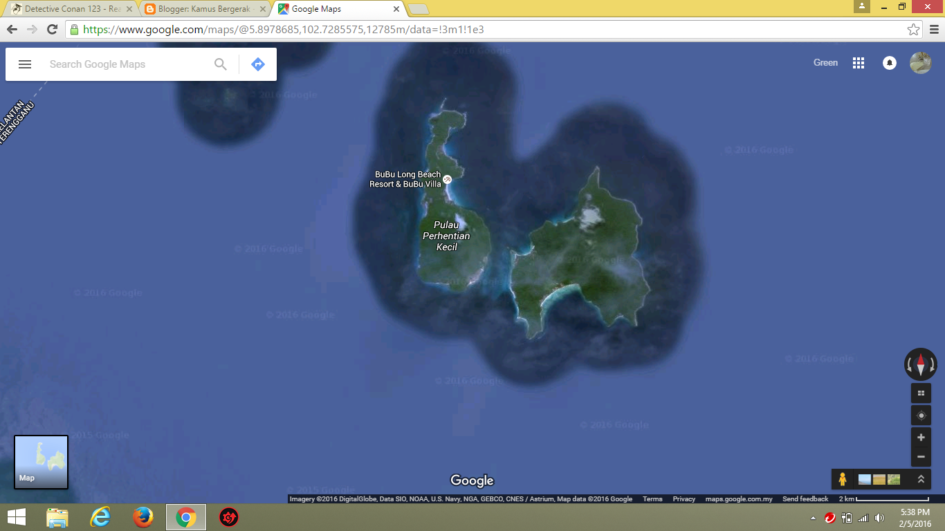The height and width of the screenshot is (531, 945).
Task: Reset map north using compass needle
Action: pyautogui.click(x=921, y=364)
